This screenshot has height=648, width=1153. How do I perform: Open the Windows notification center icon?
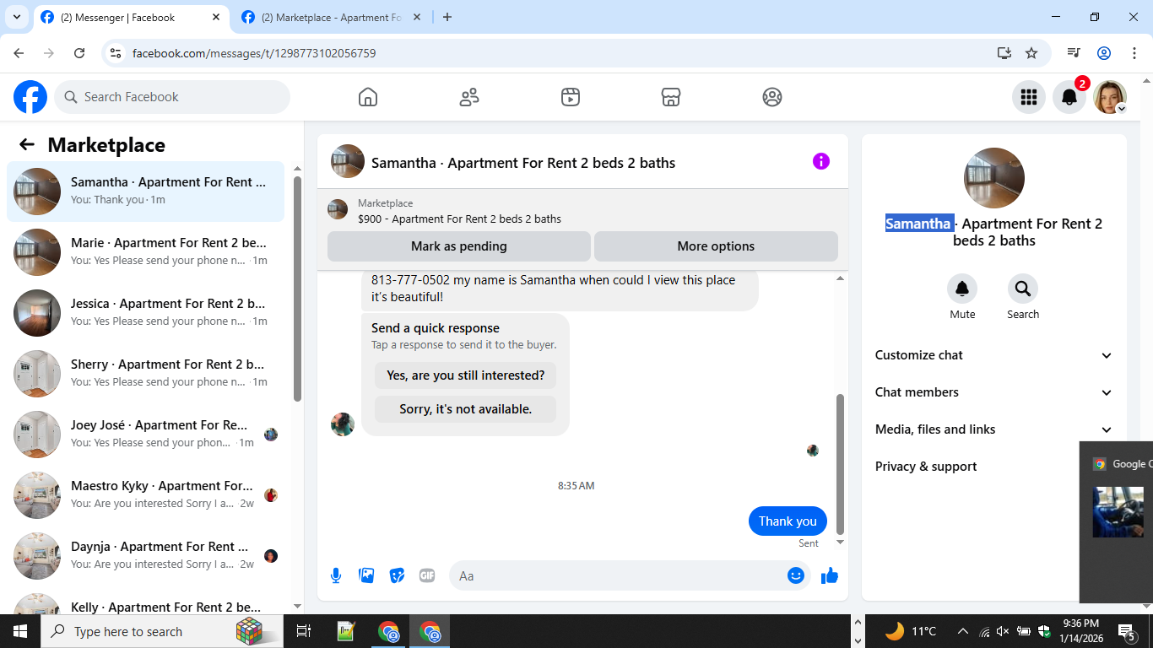tap(1127, 631)
